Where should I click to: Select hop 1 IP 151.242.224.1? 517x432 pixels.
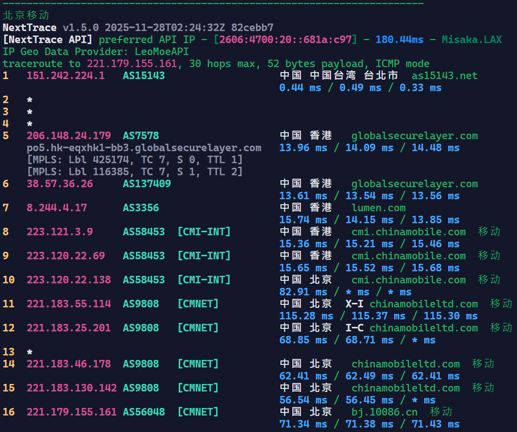click(66, 76)
